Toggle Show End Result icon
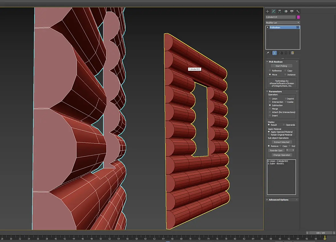The width and height of the screenshot is (336, 242). 274,53
